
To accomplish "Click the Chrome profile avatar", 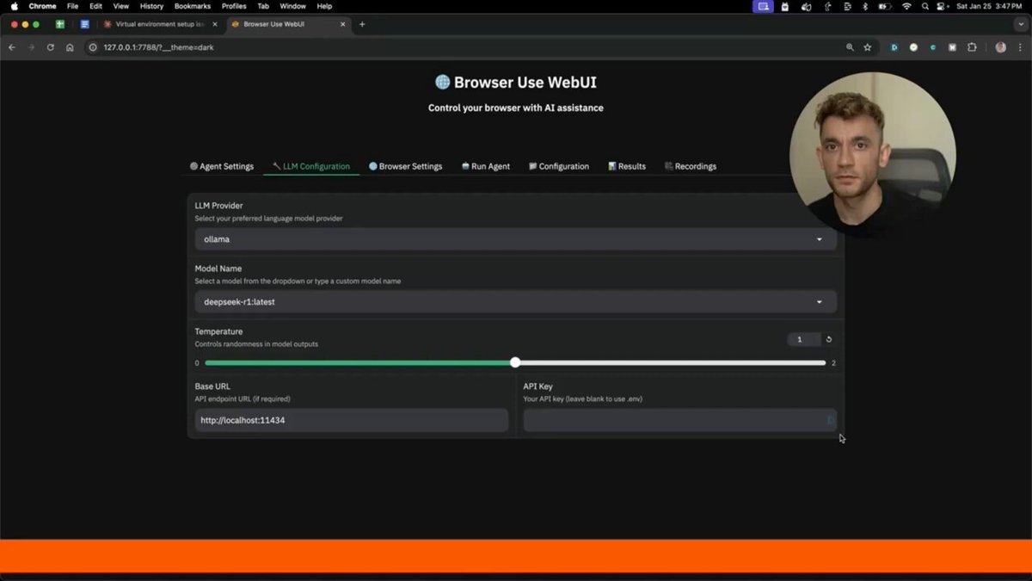I will point(1000,47).
